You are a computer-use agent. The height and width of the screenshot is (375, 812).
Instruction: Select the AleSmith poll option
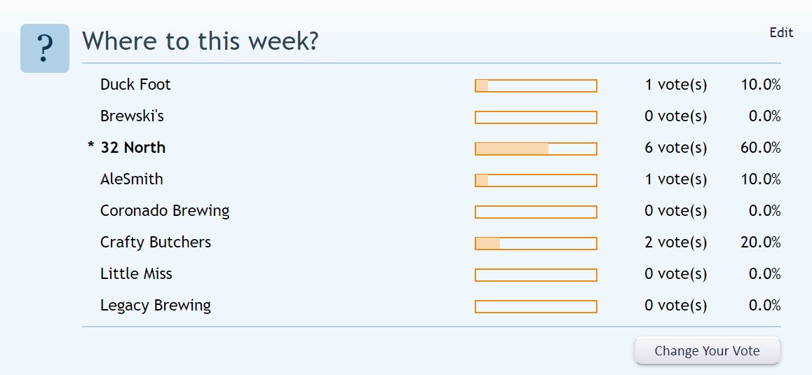click(x=132, y=179)
